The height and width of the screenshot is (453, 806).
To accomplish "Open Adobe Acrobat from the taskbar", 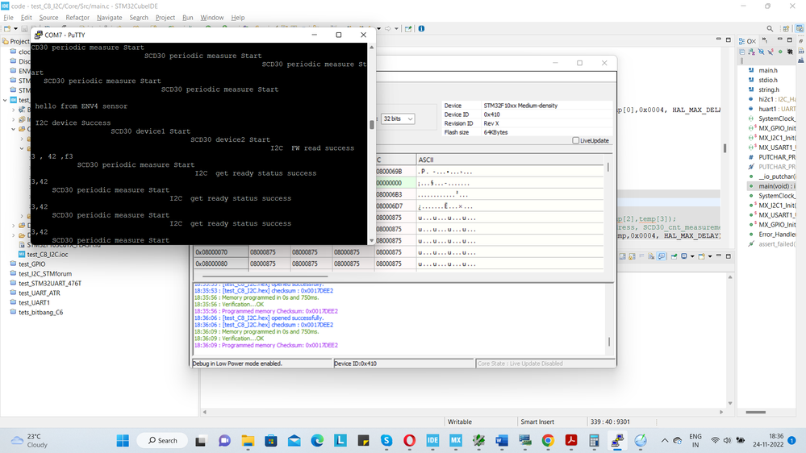I will [571, 441].
